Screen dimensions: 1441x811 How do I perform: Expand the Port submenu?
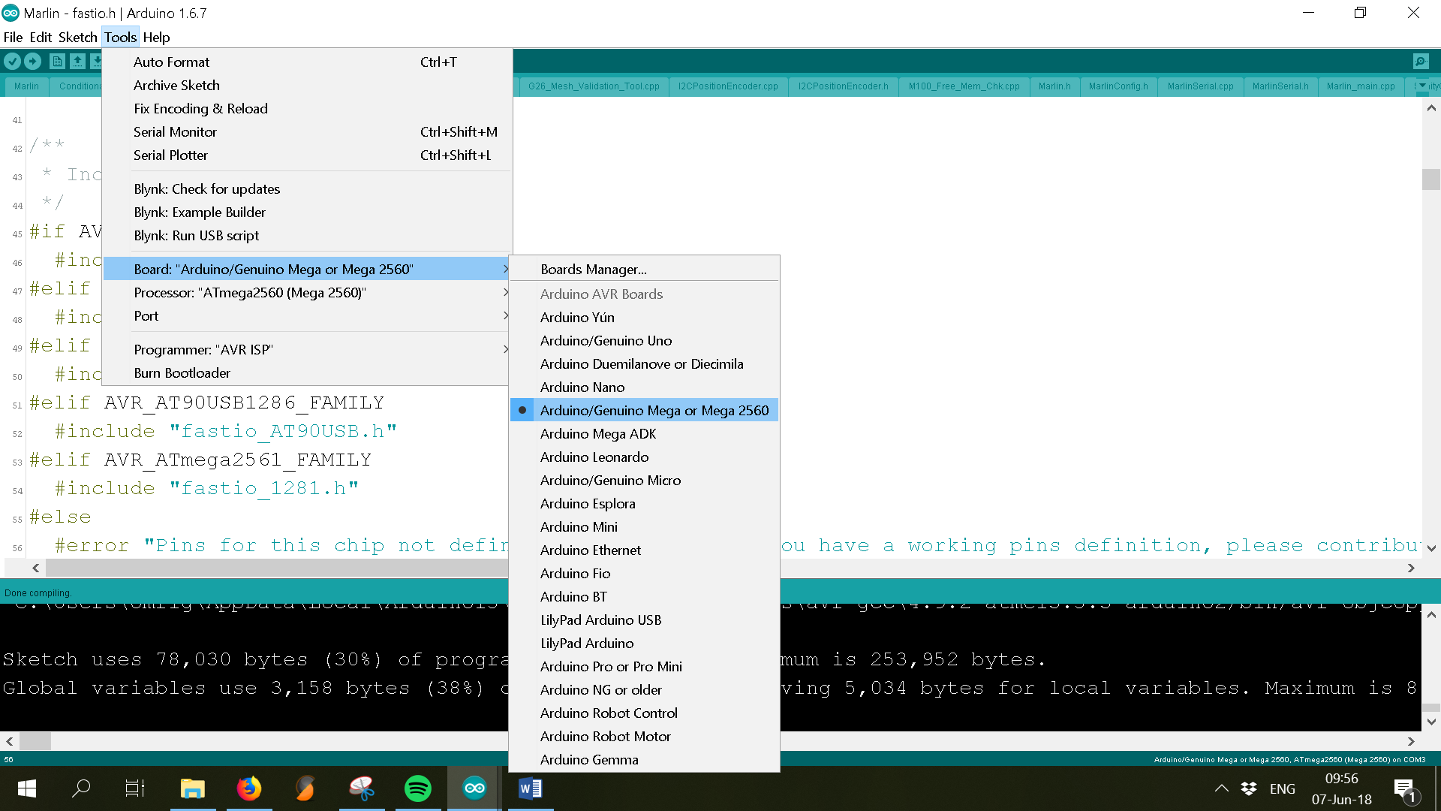coord(307,315)
